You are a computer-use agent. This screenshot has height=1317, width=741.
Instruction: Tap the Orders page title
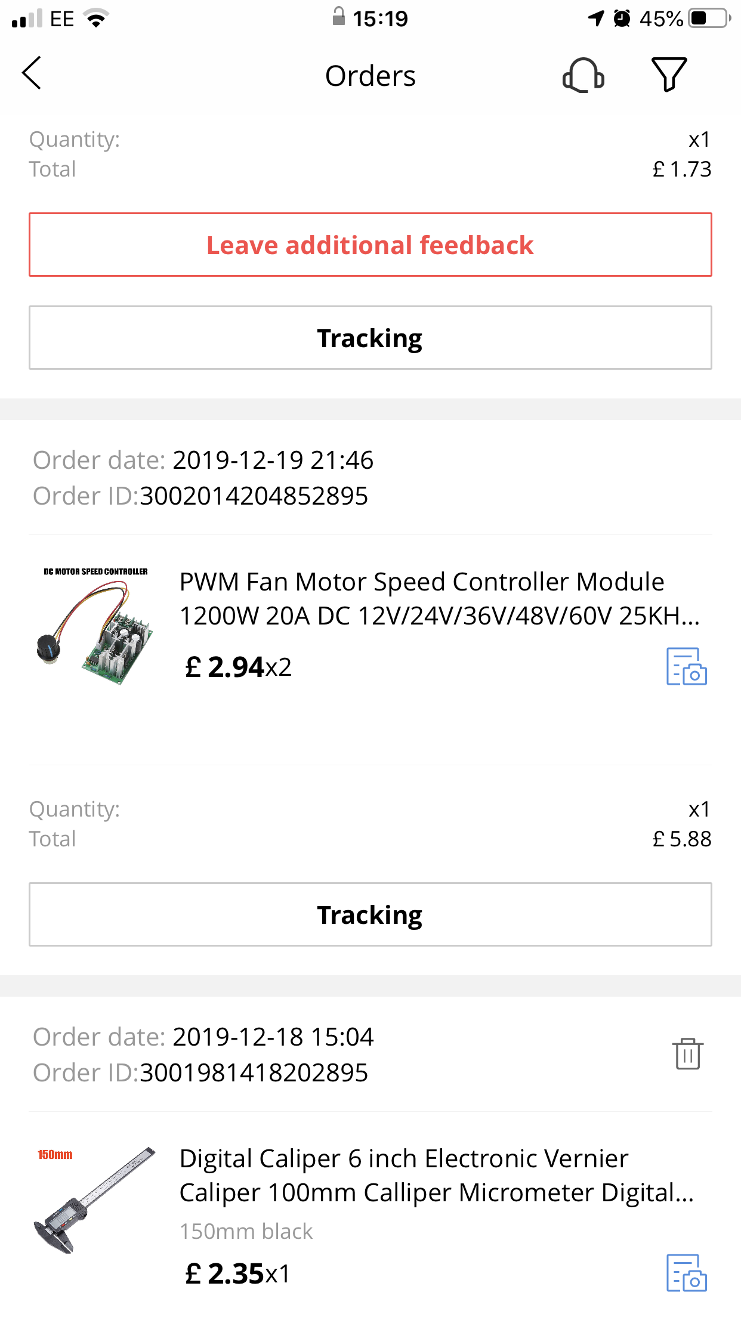[x=370, y=76]
